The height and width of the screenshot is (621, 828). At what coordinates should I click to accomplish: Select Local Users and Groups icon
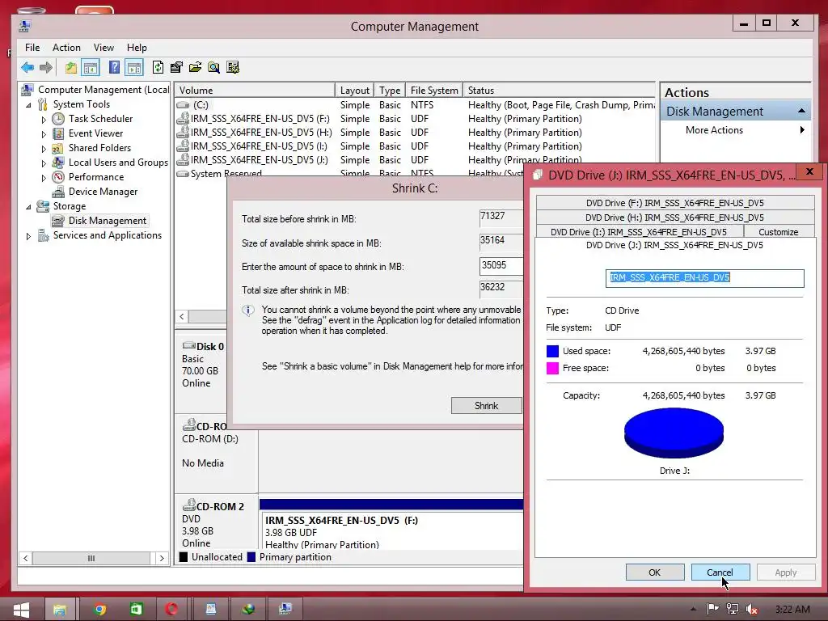click(x=58, y=163)
